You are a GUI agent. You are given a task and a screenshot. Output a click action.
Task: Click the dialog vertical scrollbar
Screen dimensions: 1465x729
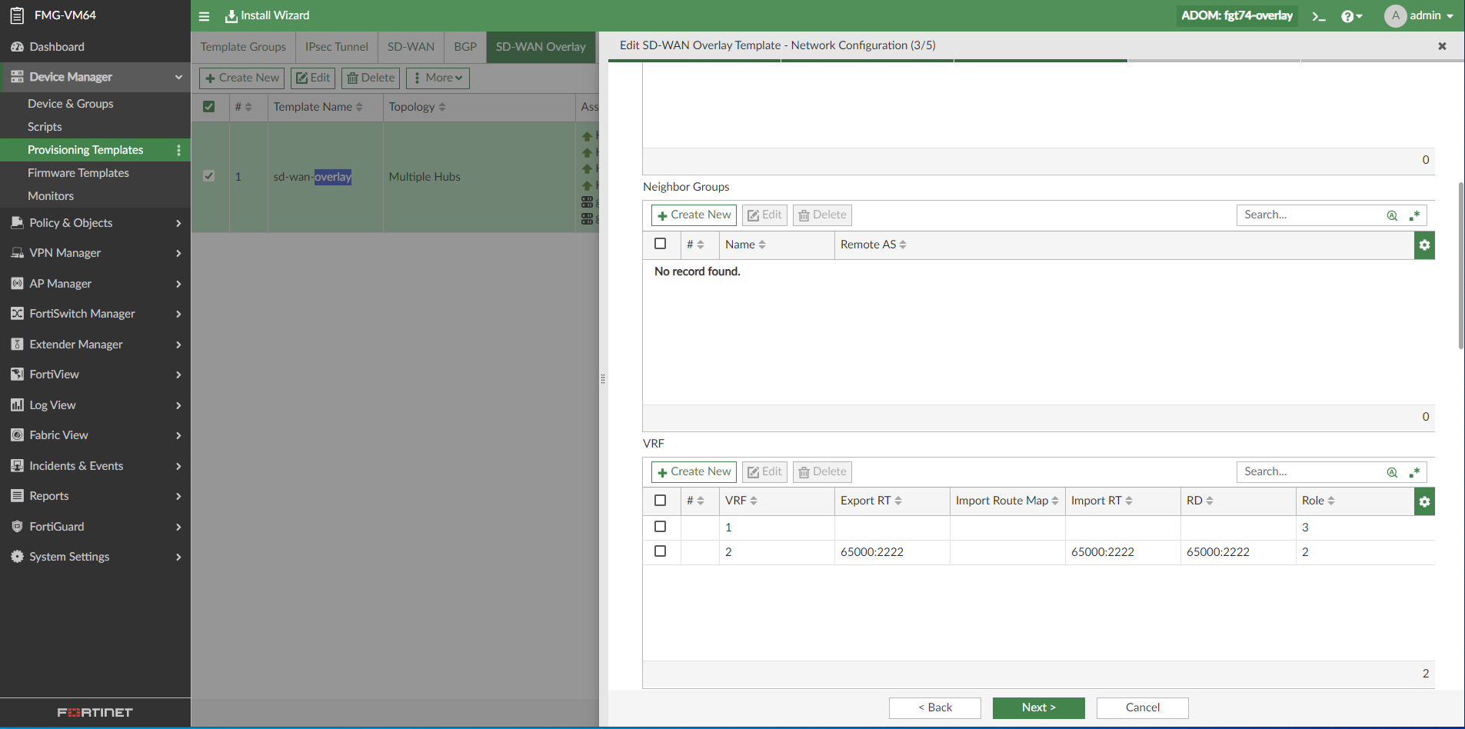click(1460, 265)
